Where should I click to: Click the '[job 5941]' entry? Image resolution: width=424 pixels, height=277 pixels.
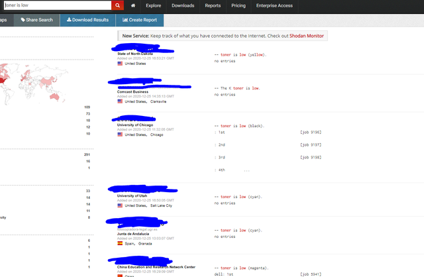click(x=311, y=274)
